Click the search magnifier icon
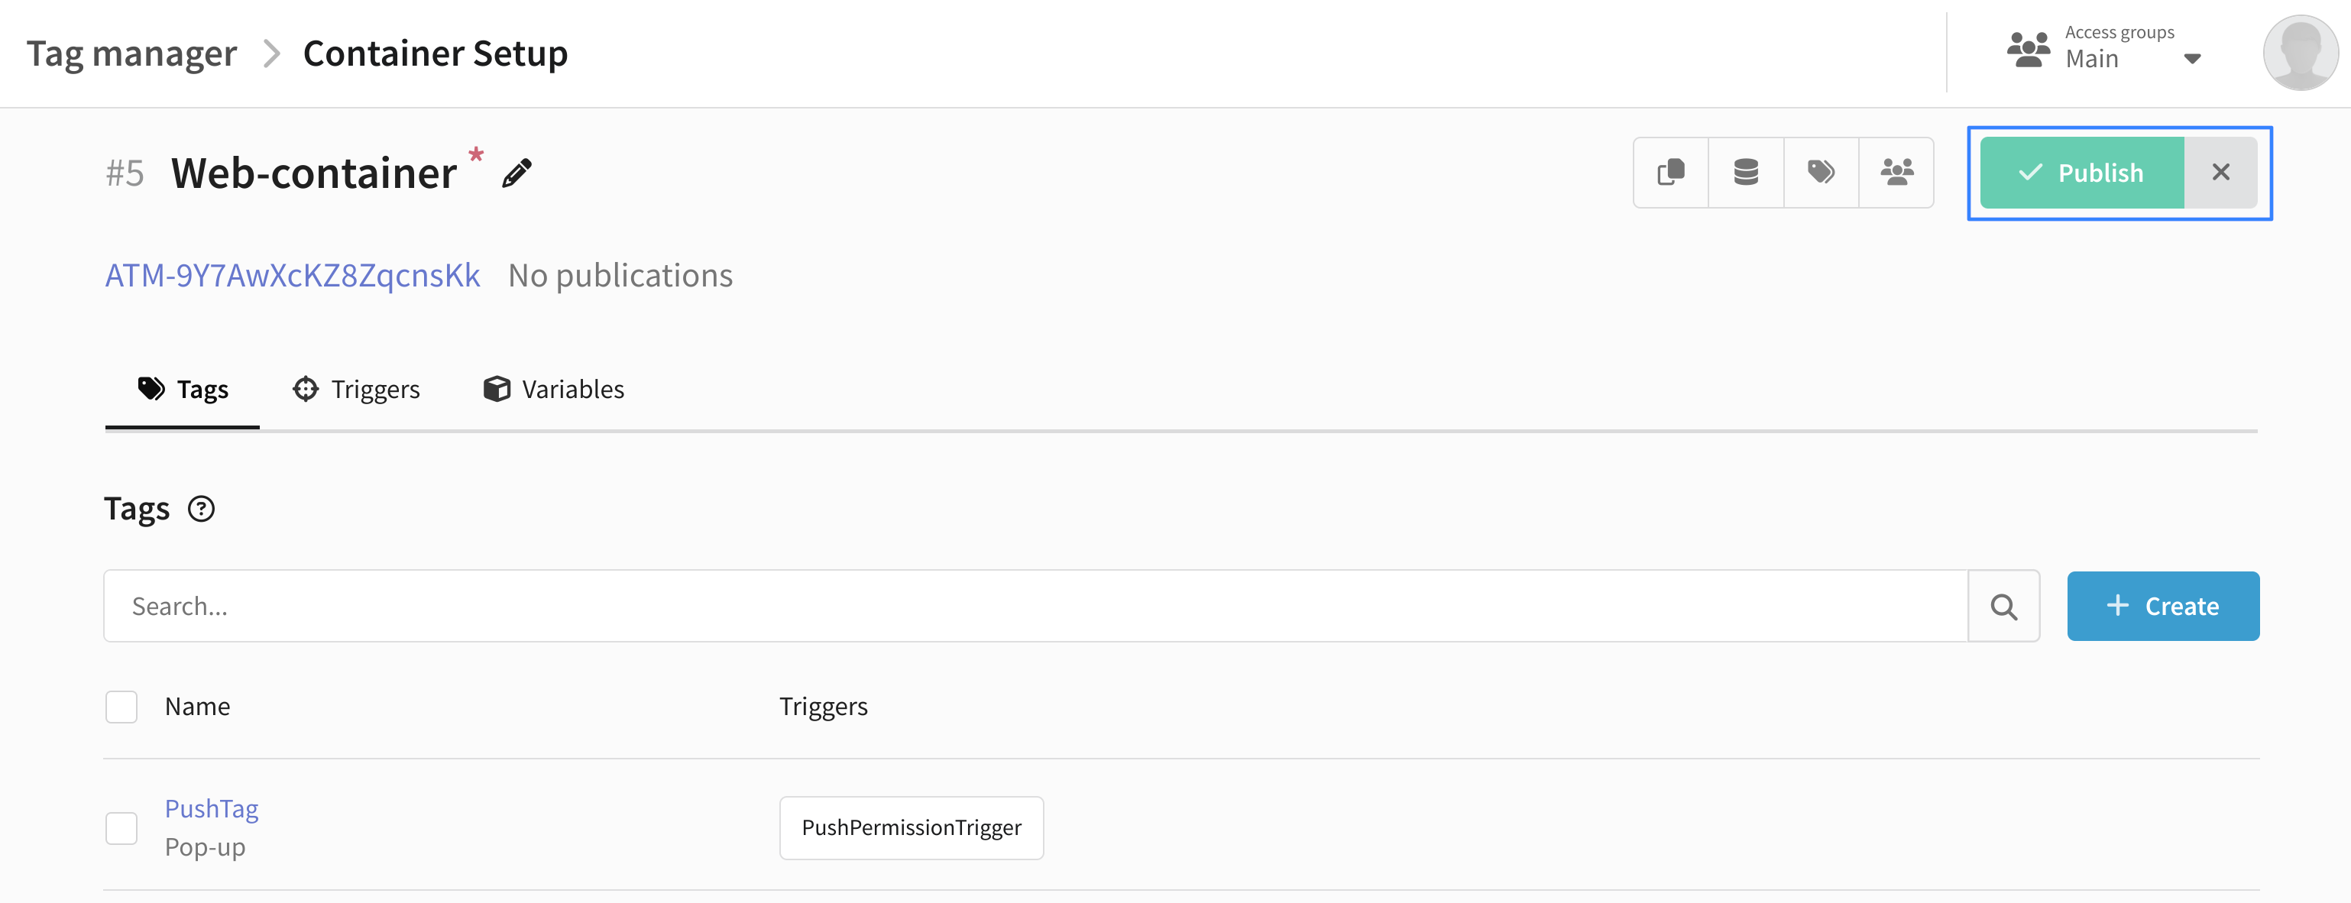This screenshot has width=2351, height=903. click(2003, 607)
